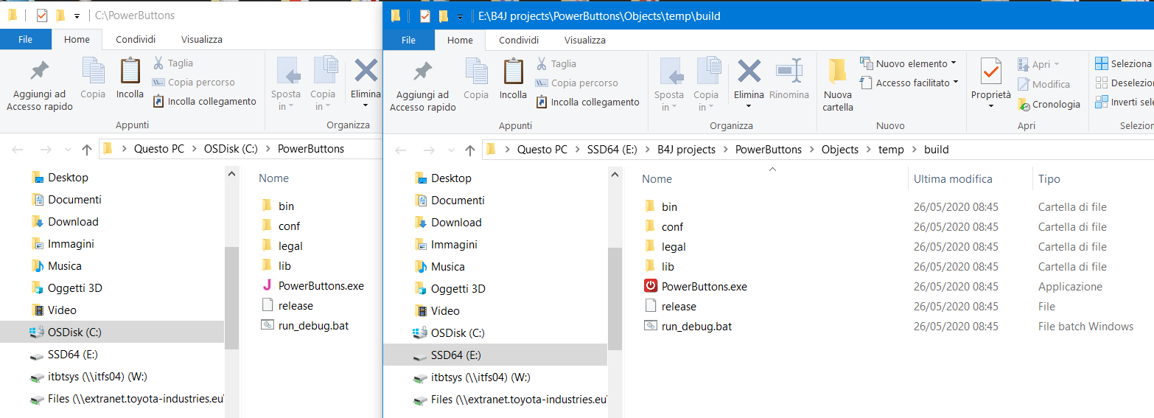Select the conf folder in the build window

tap(663, 226)
